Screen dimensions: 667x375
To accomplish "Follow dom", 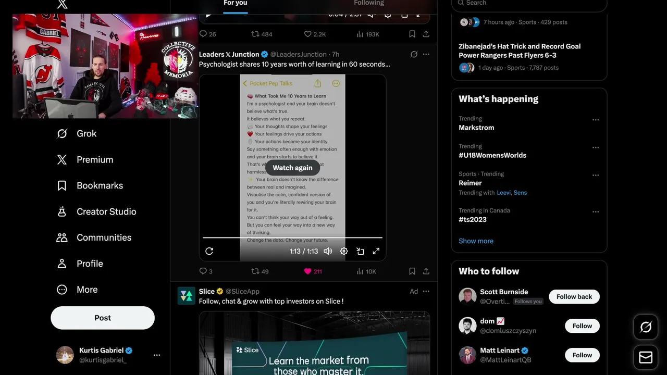I will click(582, 326).
